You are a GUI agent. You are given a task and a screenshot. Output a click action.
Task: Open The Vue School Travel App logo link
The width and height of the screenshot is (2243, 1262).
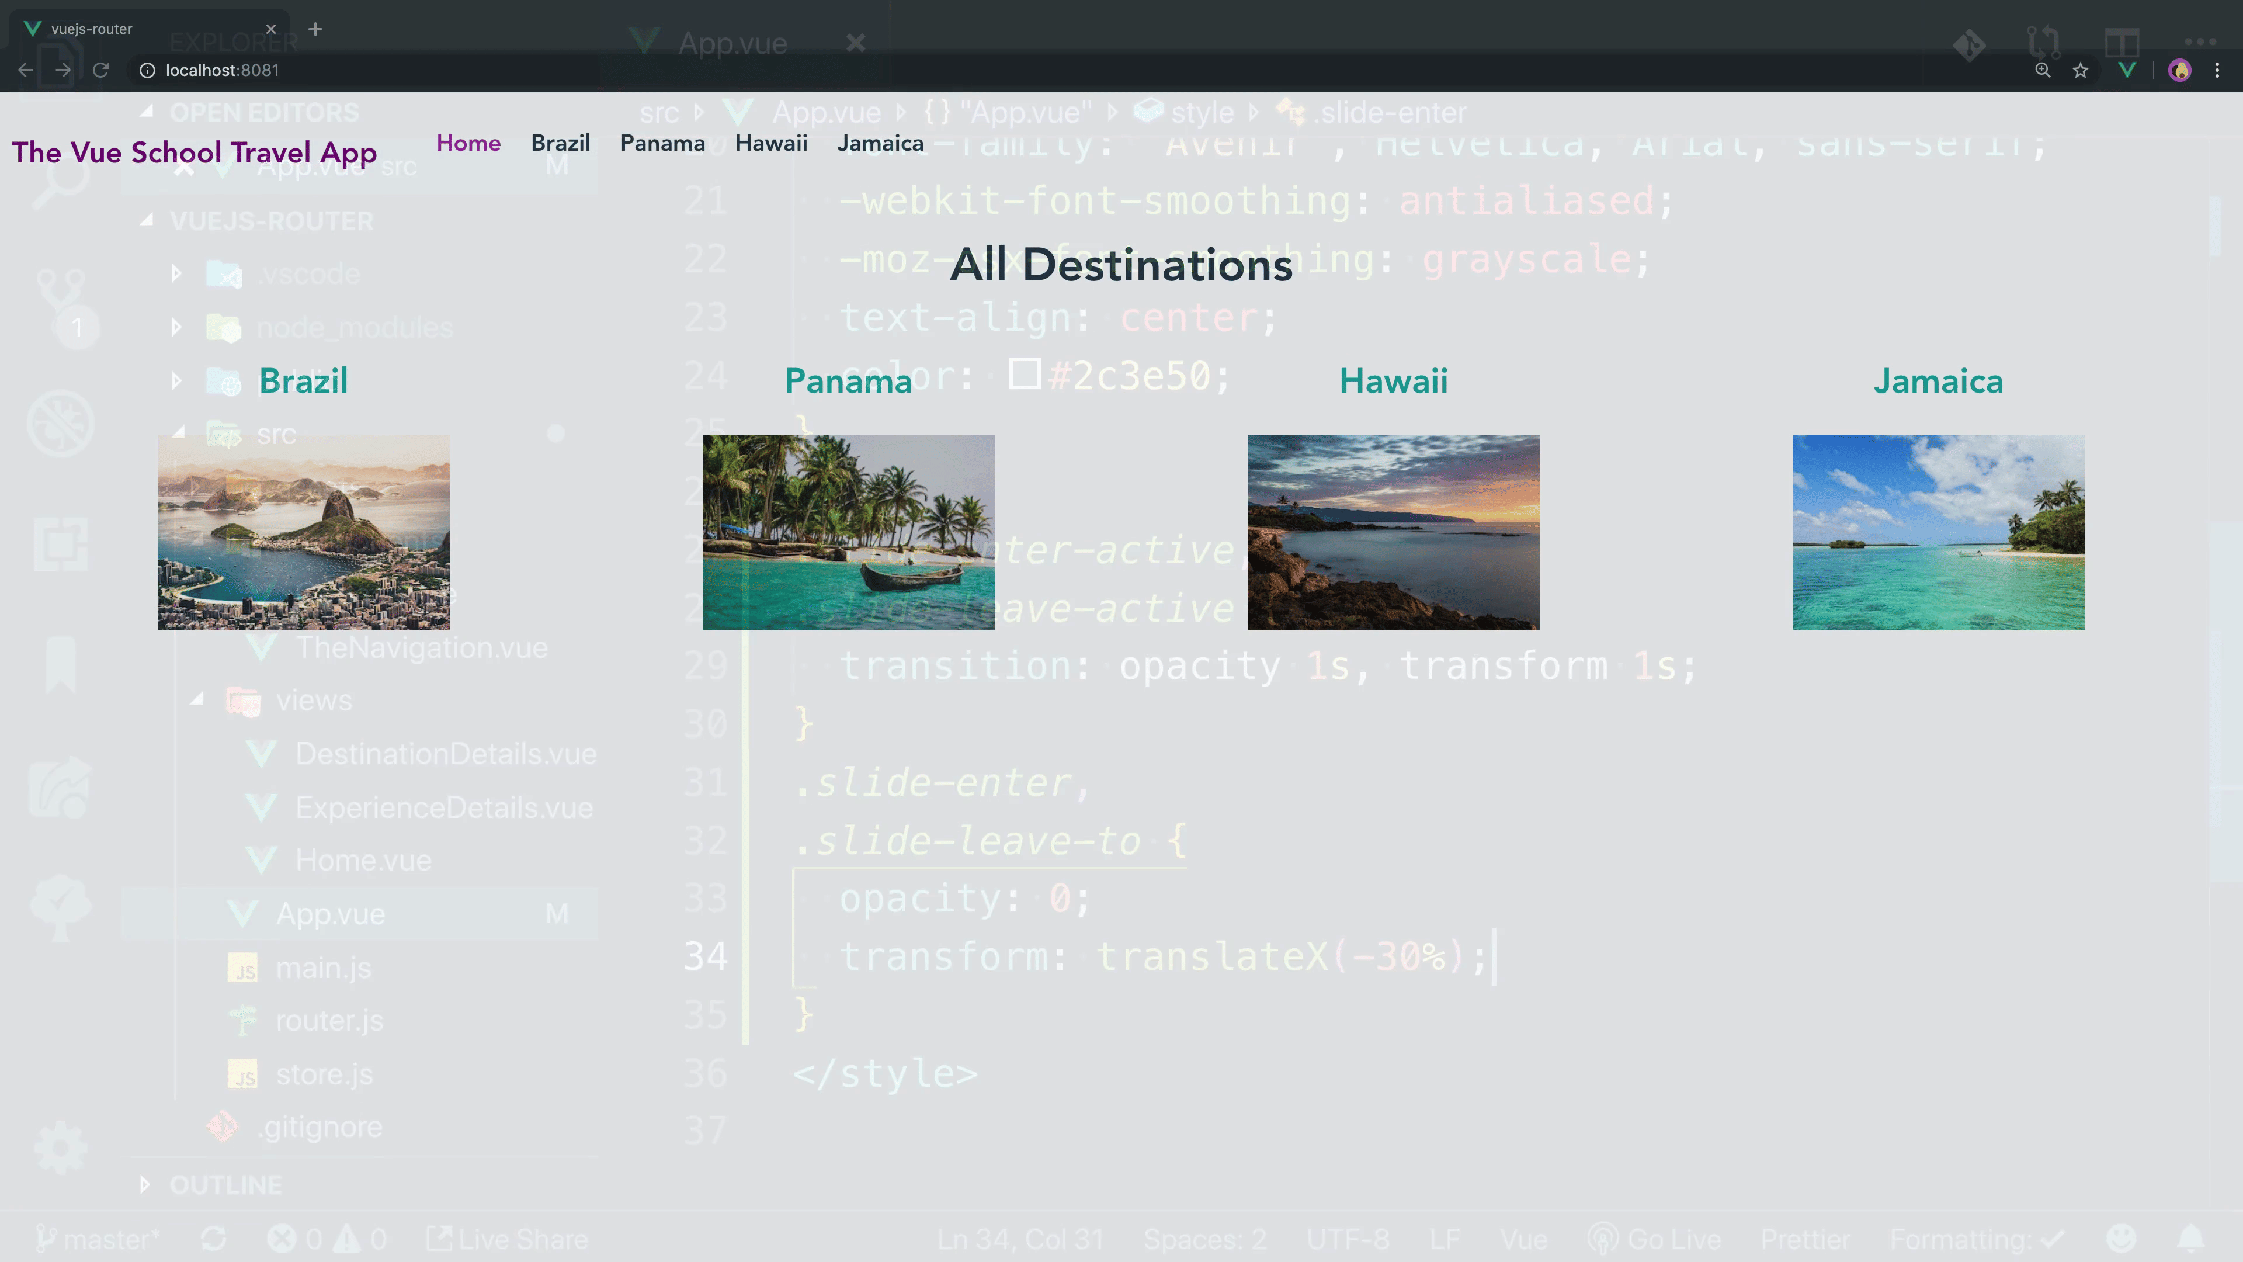pyautogui.click(x=194, y=152)
